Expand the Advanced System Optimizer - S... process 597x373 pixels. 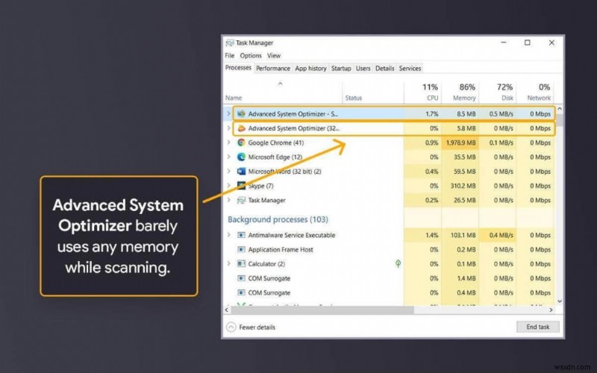229,113
